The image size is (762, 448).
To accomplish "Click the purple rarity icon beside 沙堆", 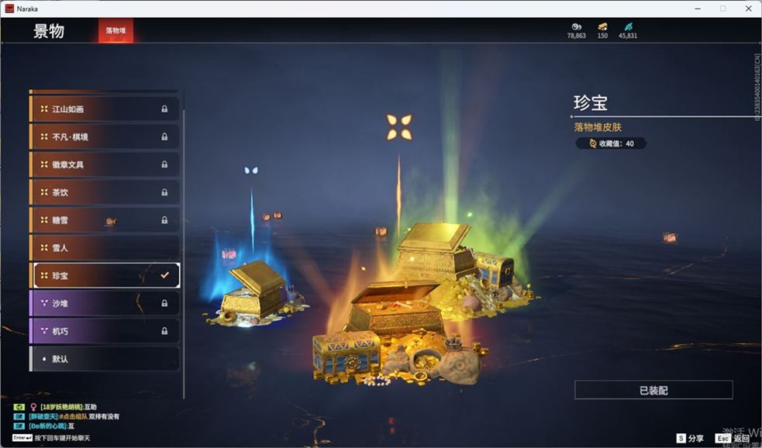I will (x=44, y=303).
